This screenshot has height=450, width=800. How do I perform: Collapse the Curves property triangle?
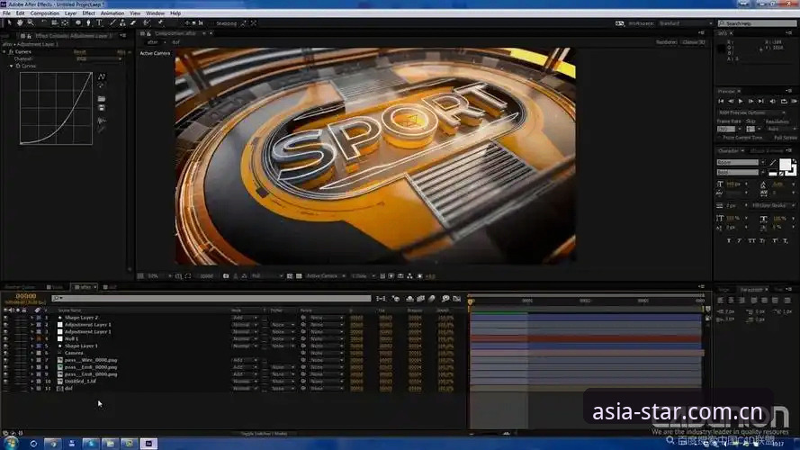[11, 66]
